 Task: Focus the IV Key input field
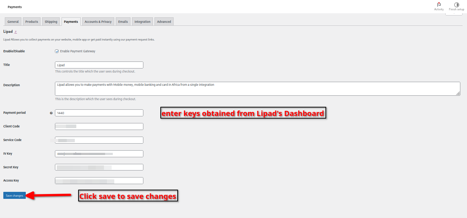(99, 154)
